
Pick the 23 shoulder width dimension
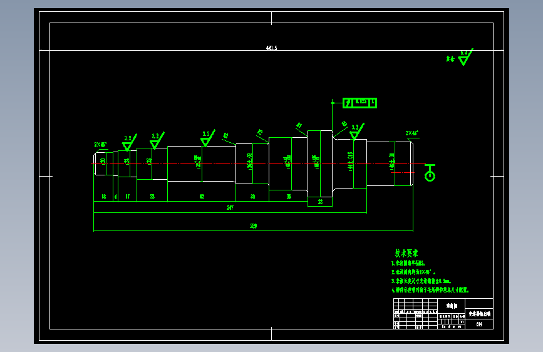click(x=320, y=202)
